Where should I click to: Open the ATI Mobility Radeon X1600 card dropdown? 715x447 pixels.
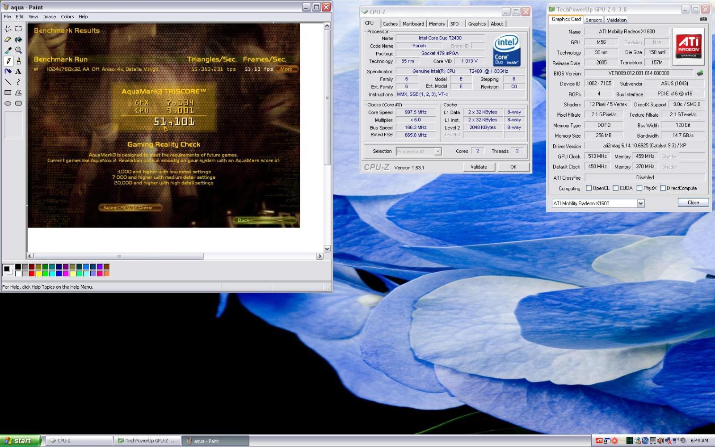pyautogui.click(x=640, y=203)
